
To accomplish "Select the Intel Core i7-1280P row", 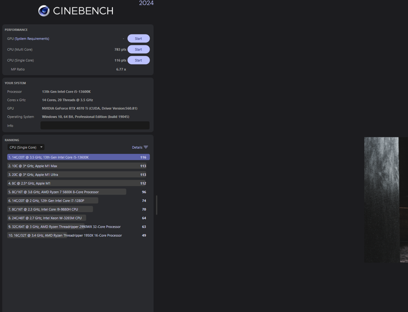I will [78, 201].
